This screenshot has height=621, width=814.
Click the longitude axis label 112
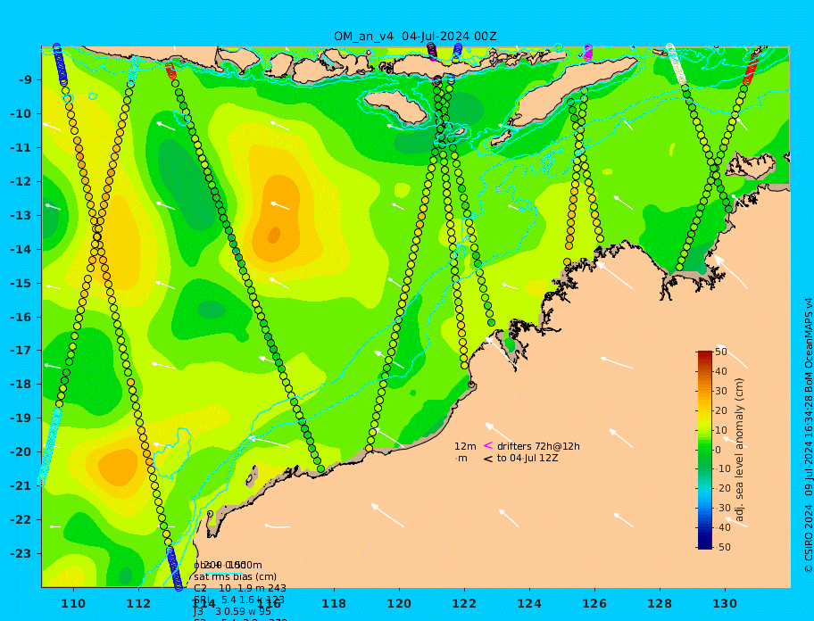click(138, 603)
